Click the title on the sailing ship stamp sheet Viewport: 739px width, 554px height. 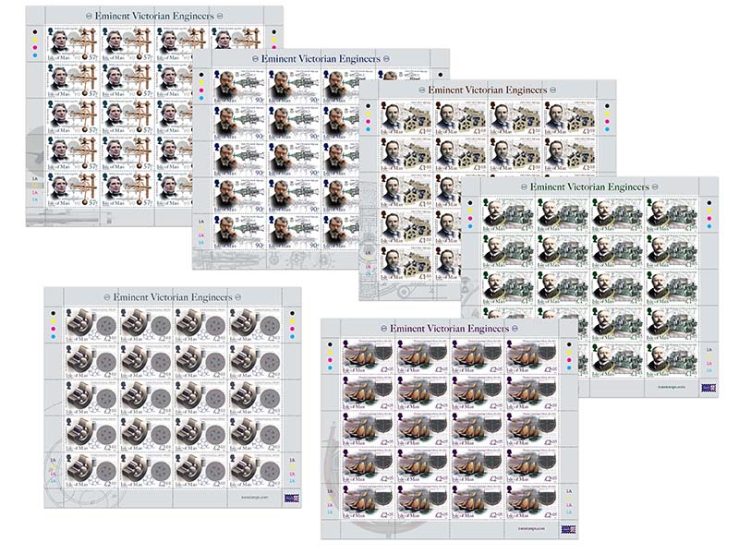point(450,329)
